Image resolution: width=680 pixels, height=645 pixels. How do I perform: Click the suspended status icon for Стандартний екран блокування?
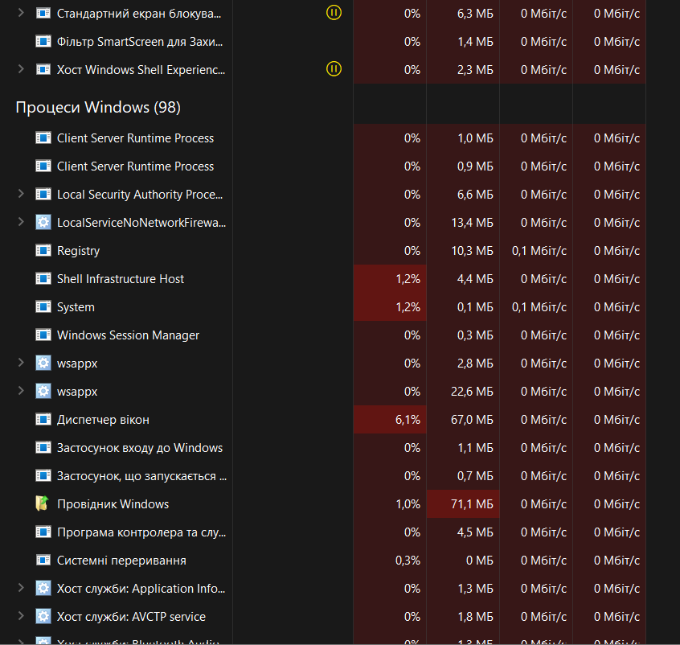coord(334,13)
